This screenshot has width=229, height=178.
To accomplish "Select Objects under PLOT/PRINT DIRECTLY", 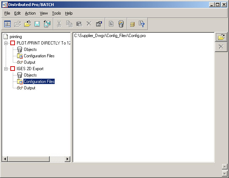I will pyautogui.click(x=30, y=49).
